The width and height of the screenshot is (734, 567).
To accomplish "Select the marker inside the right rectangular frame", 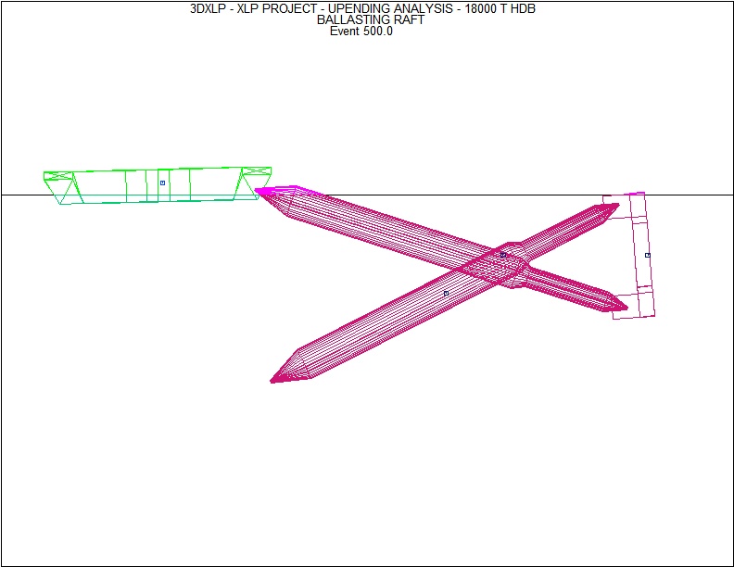I will [x=648, y=255].
